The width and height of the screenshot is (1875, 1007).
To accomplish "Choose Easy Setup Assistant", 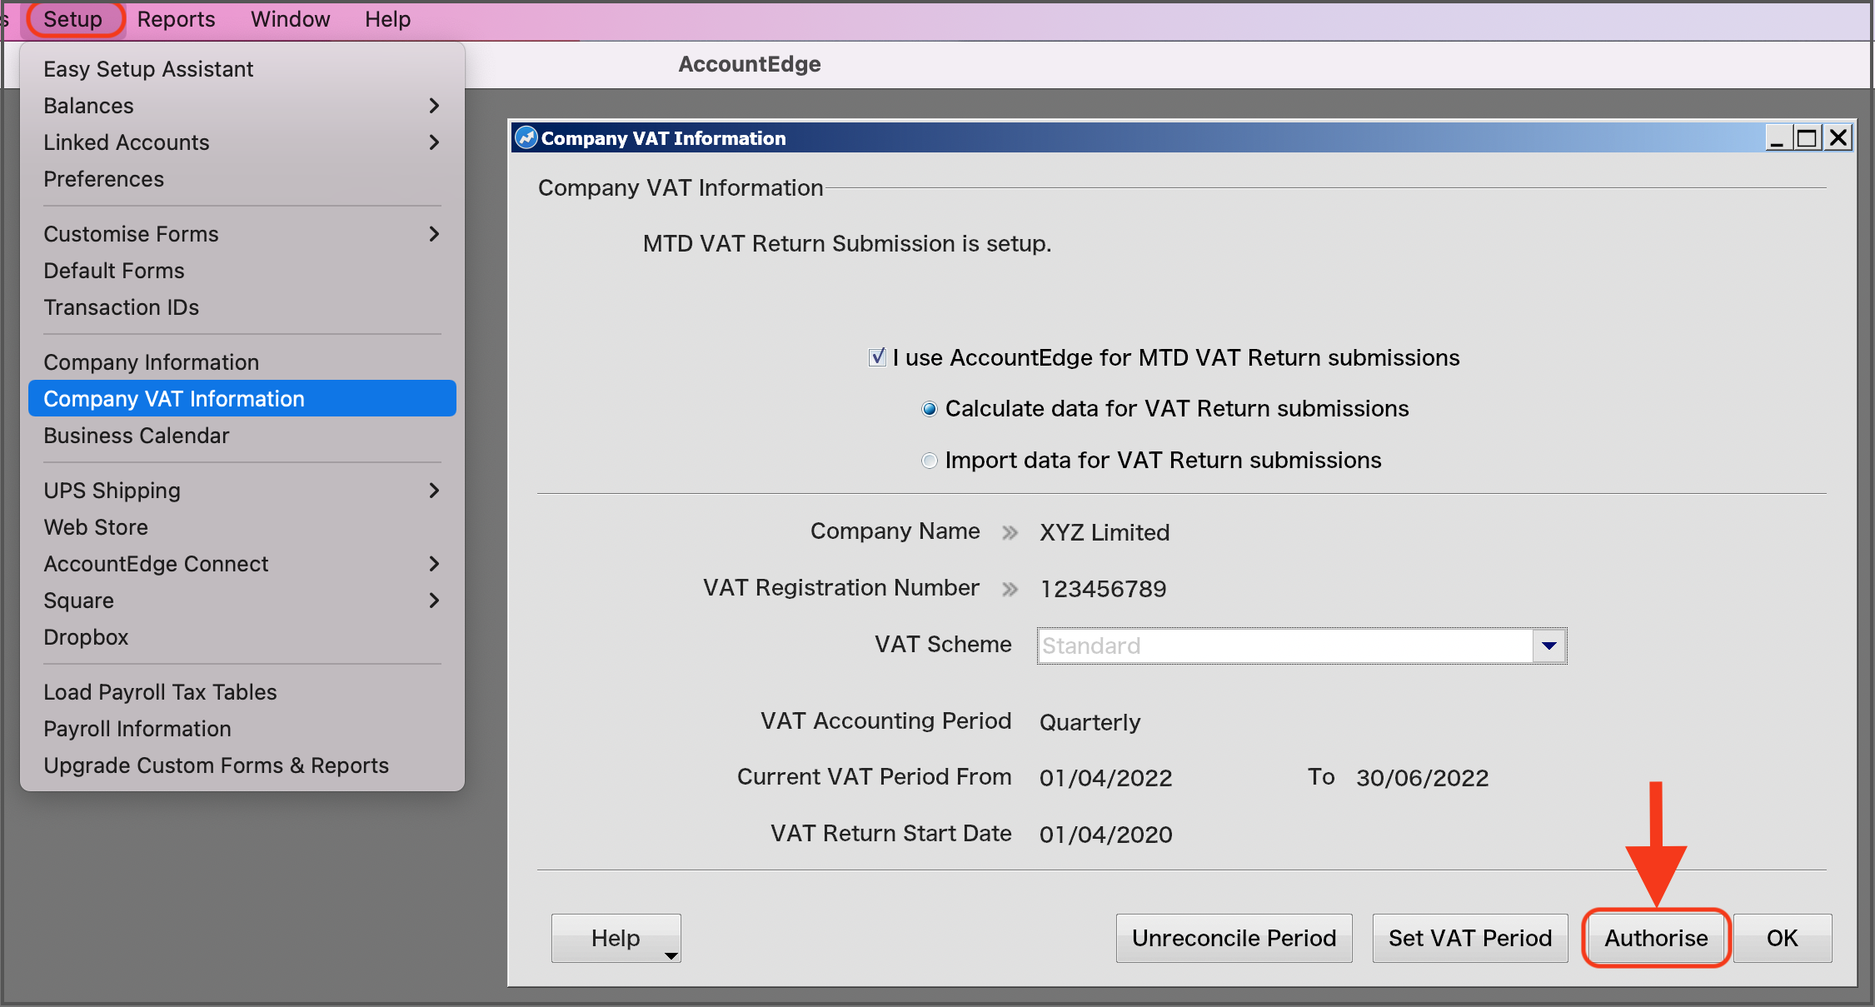I will 242,69.
